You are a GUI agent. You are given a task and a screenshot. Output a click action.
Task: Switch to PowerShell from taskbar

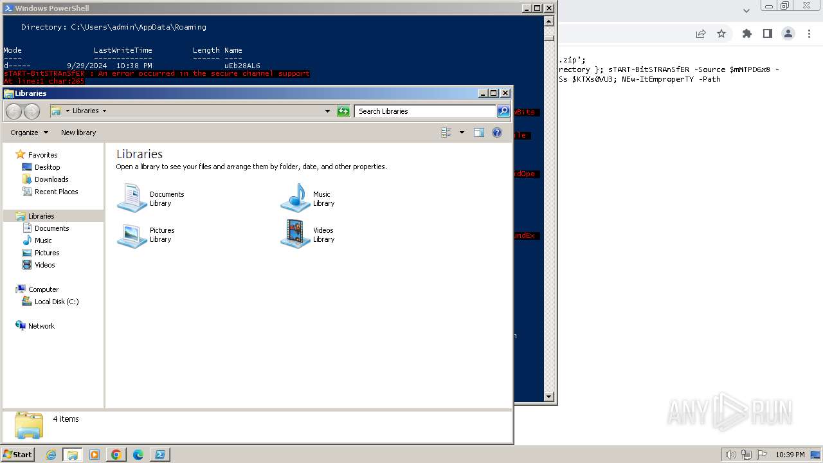coord(160,455)
